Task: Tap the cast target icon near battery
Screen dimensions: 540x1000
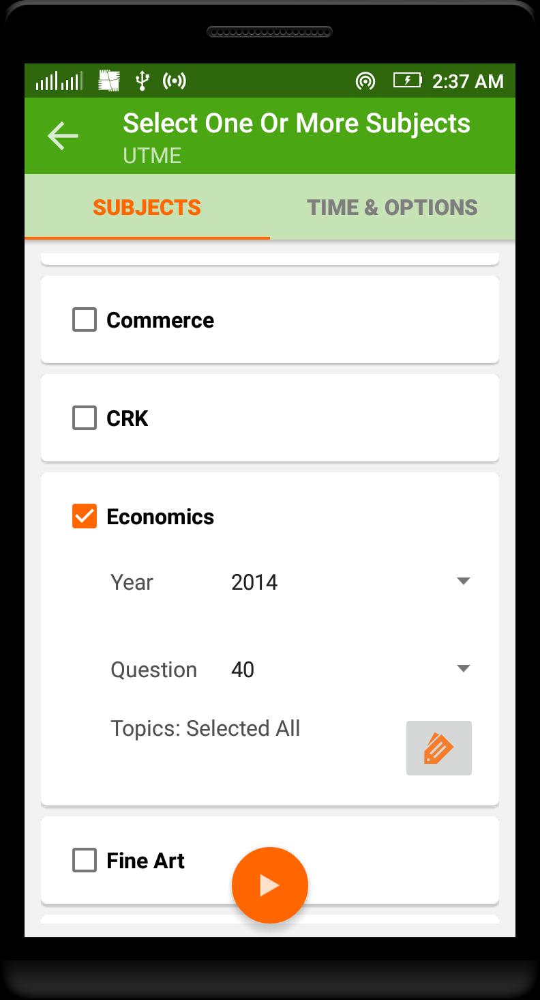Action: pyautogui.click(x=365, y=81)
